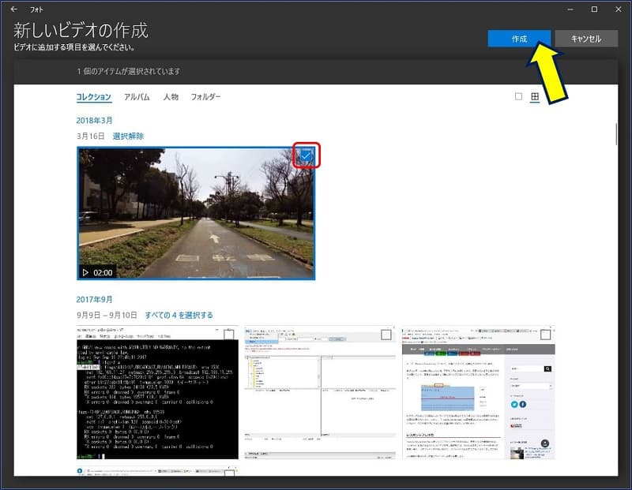
Task: Switch to single large item view icon
Action: point(518,97)
